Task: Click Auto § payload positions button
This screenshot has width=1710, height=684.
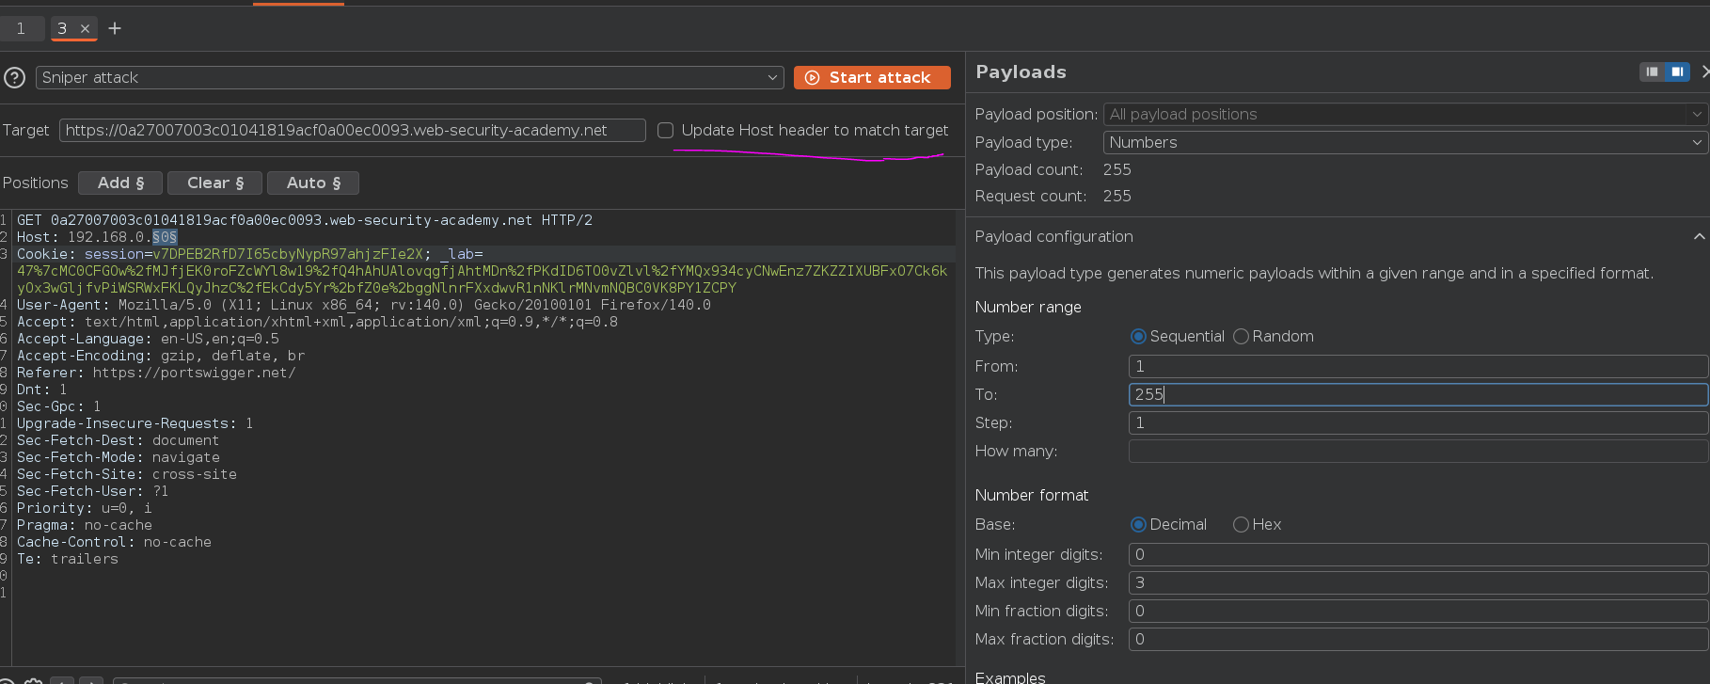Action: click(x=313, y=183)
